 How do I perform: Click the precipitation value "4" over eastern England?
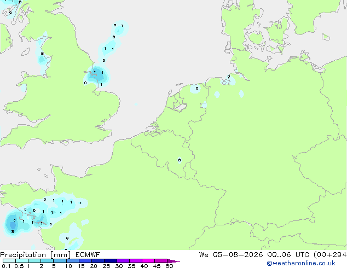point(95,72)
